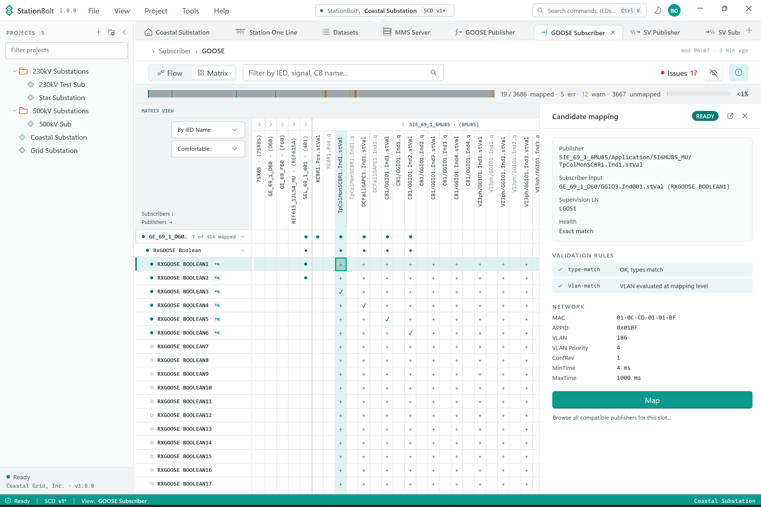Close the Candidate mapping panel

[745, 116]
